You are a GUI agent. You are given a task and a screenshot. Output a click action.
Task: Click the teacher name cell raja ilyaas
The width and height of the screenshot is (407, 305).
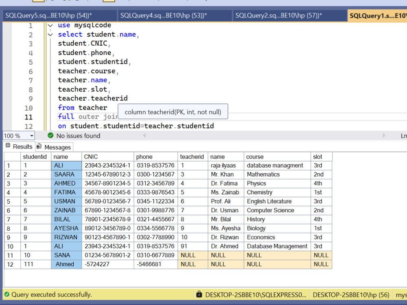[x=226, y=166]
